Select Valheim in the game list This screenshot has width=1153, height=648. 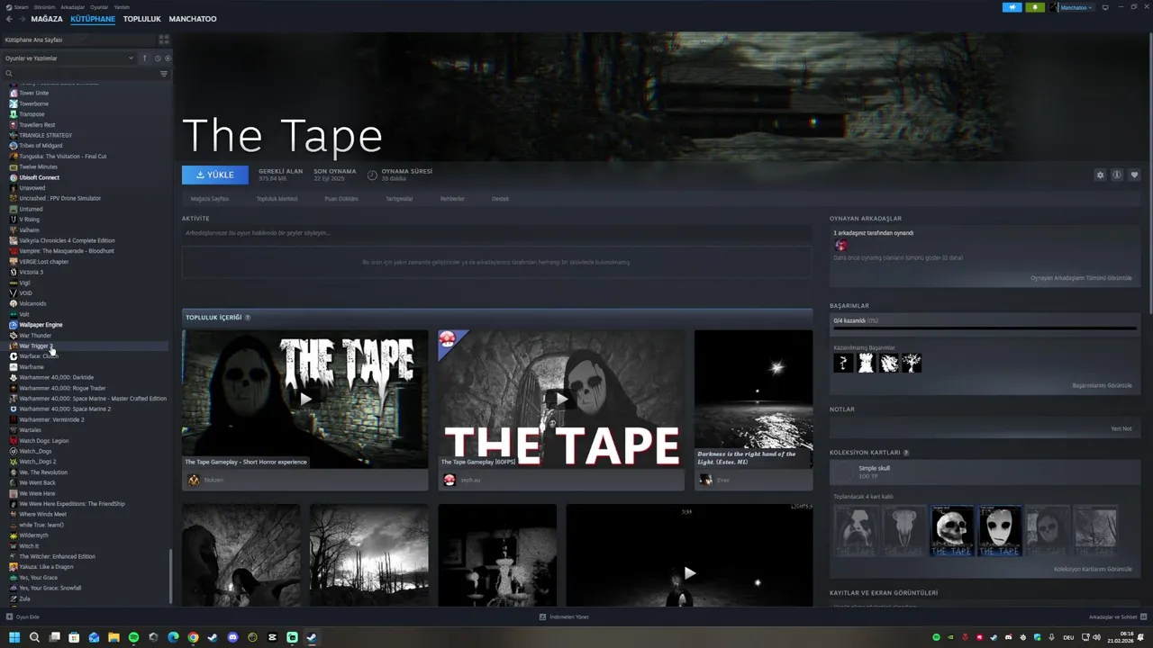click(x=30, y=230)
